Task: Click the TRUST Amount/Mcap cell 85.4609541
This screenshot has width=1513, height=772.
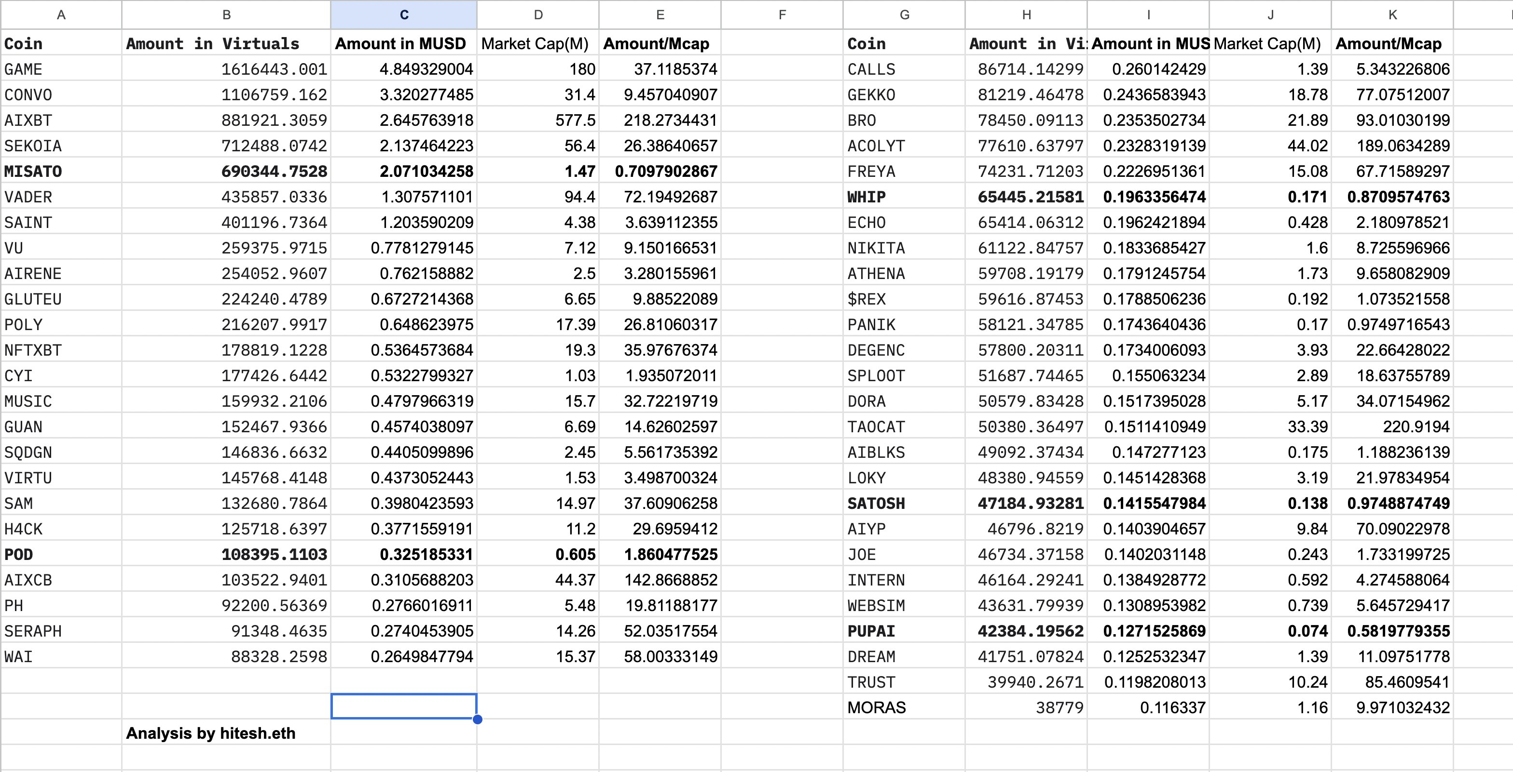Action: click(1414, 682)
